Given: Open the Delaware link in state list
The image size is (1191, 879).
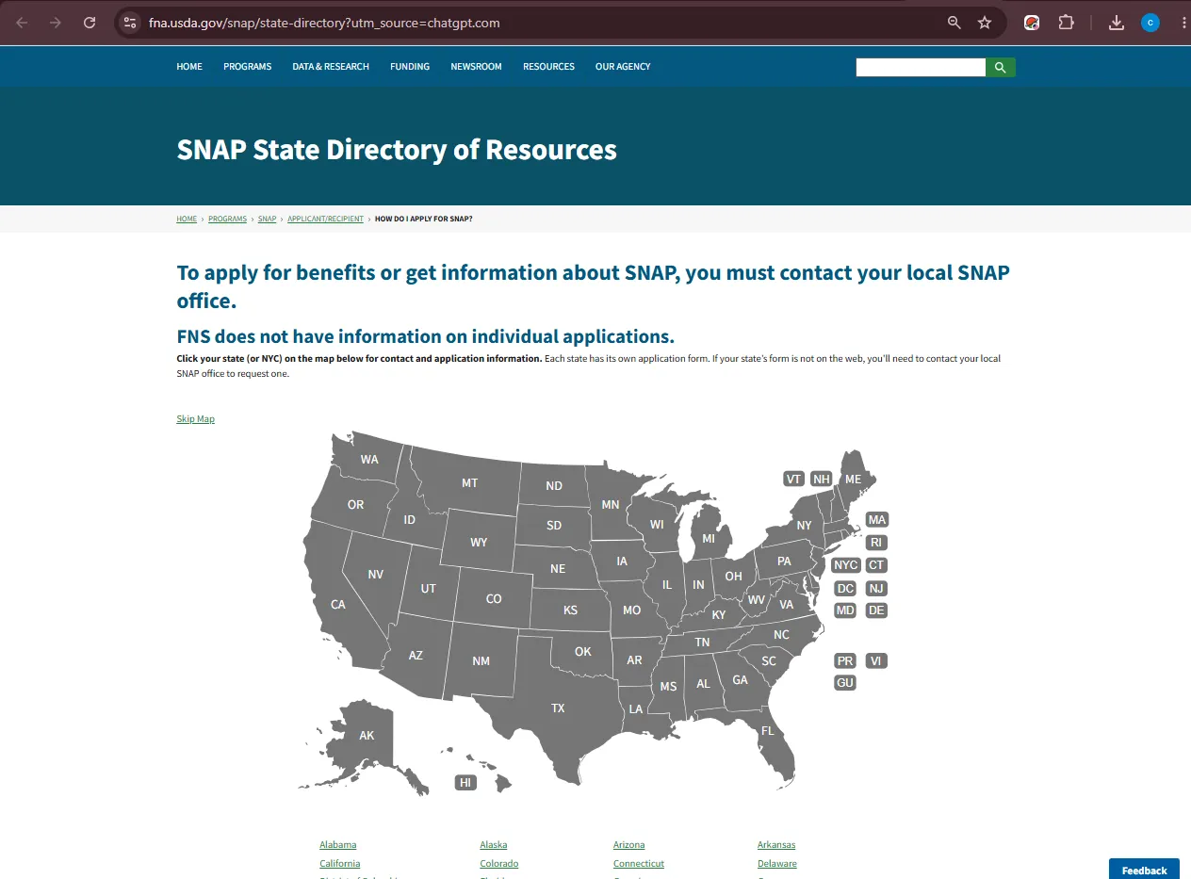Looking at the screenshot, I should pos(777,864).
